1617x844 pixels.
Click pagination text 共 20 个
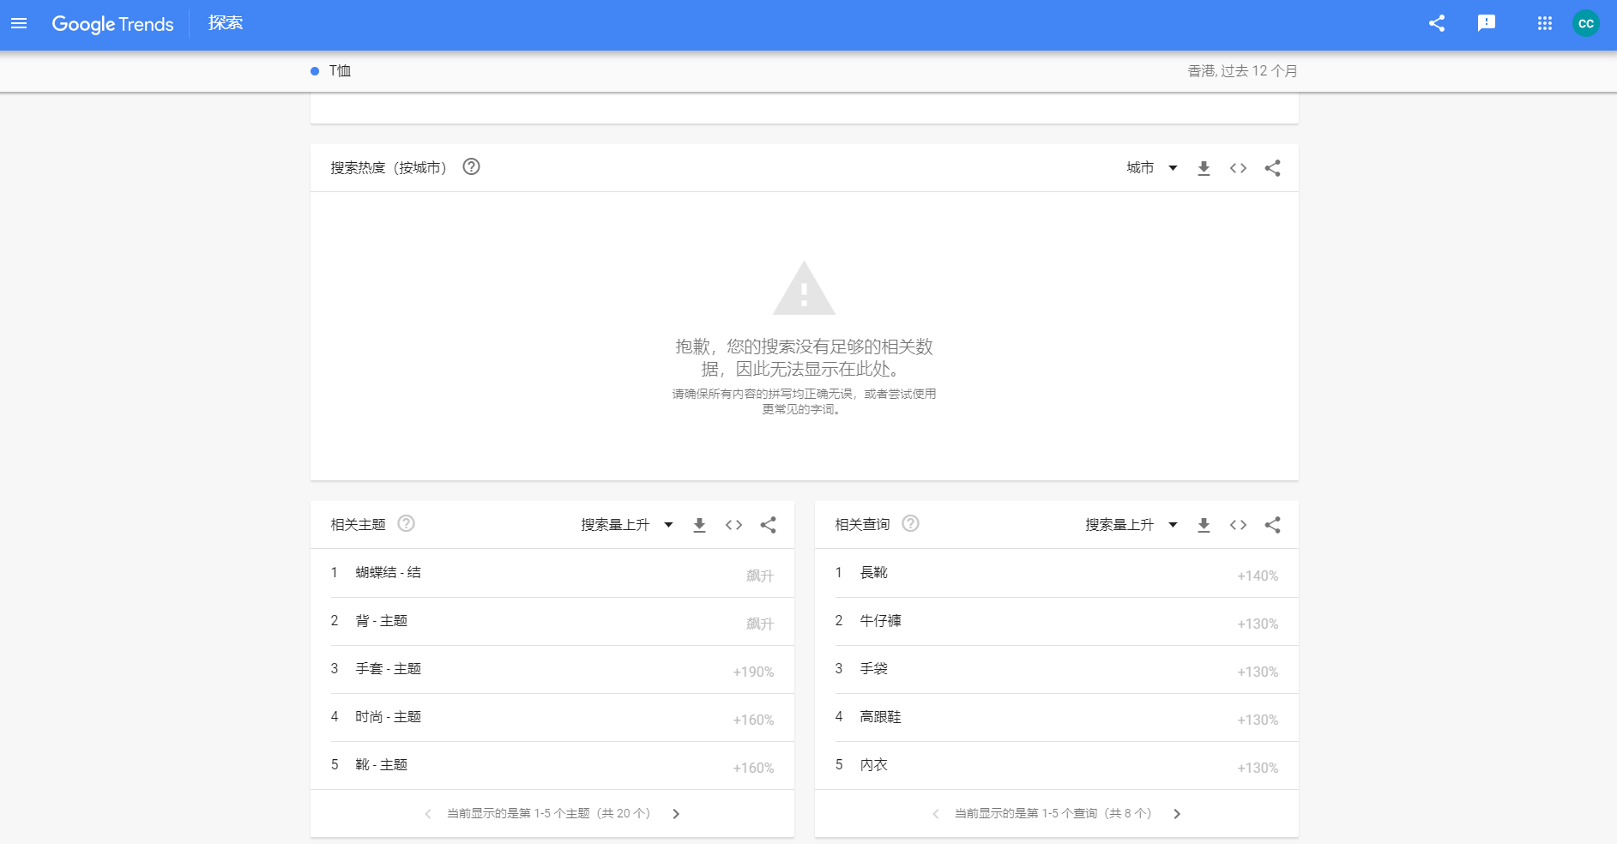624,813
